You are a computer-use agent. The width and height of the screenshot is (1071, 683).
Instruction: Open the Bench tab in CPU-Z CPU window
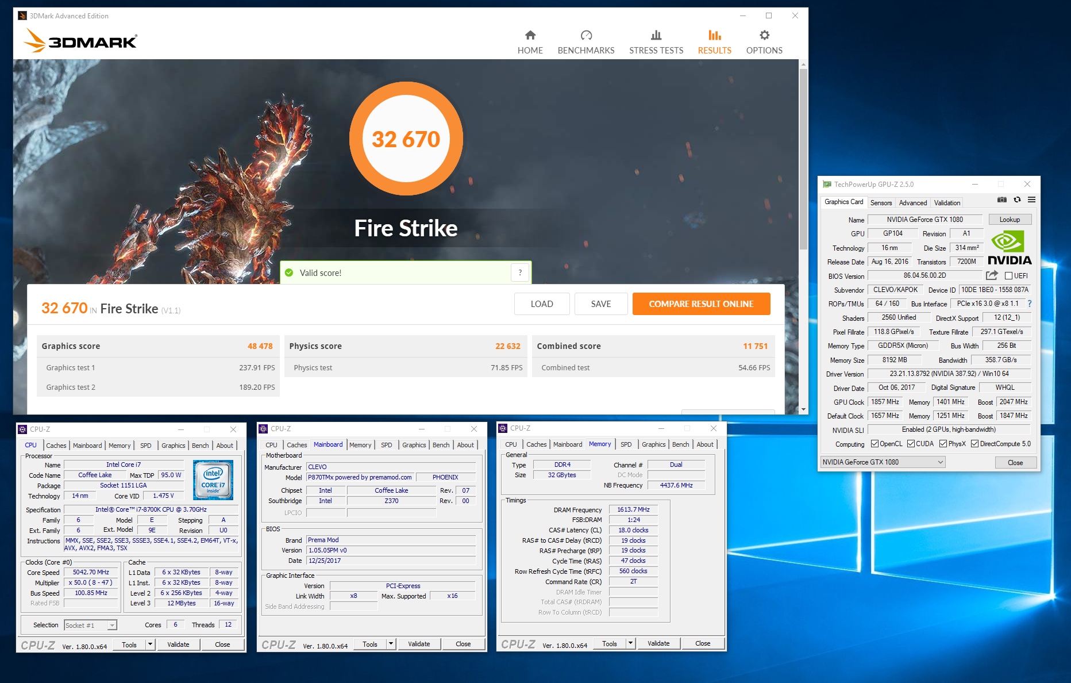201,446
